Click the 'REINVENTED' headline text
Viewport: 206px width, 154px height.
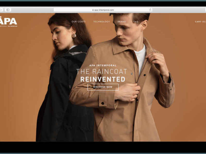click(103, 79)
